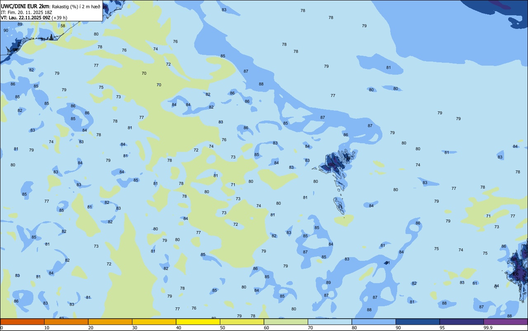The width and height of the screenshot is (528, 331).
Task: Click the "VT: Lau. 22.11.2025 09Z" valid time line
Action: [26, 18]
